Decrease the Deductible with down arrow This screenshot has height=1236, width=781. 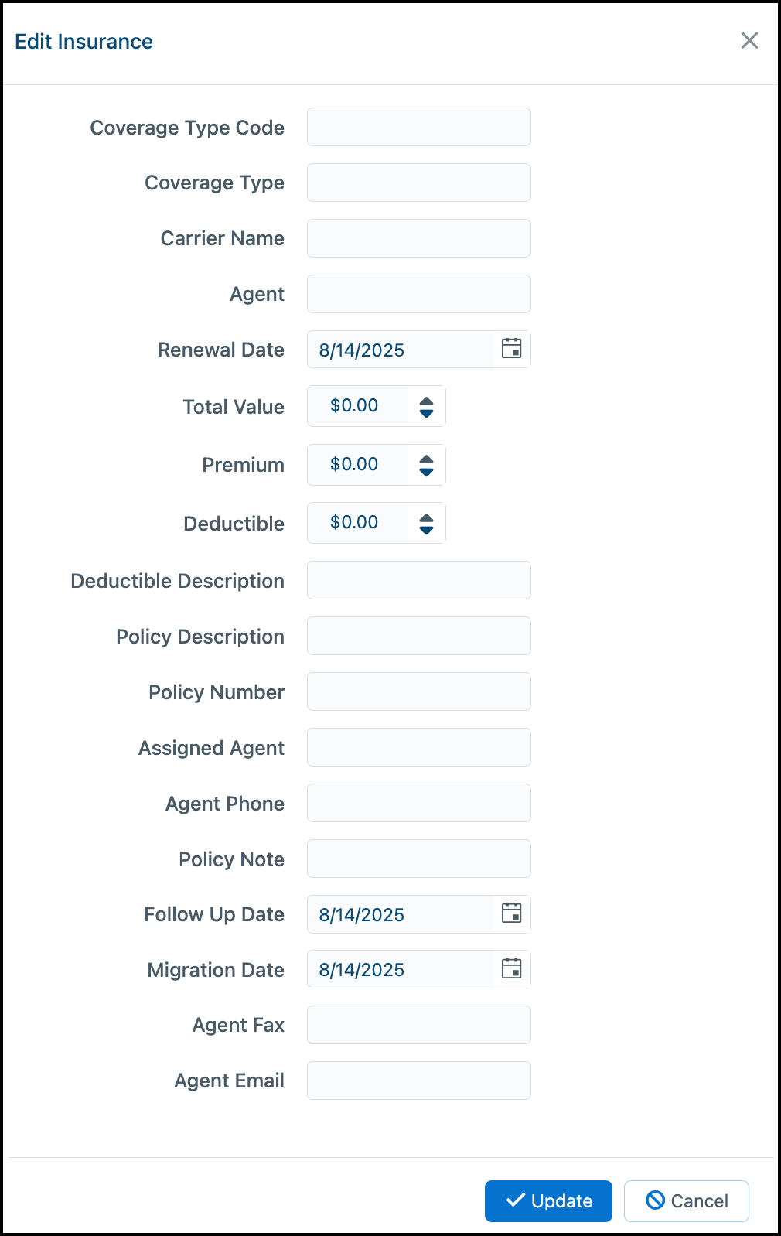click(426, 530)
